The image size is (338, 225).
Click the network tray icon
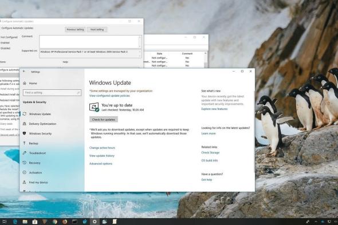point(329,222)
